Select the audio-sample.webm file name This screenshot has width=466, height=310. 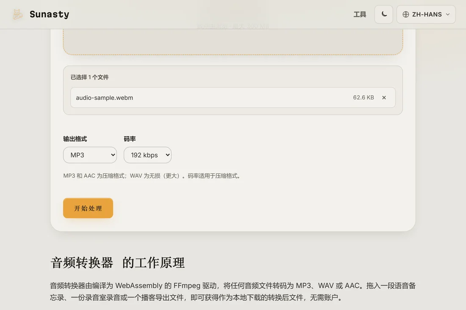[x=104, y=98]
